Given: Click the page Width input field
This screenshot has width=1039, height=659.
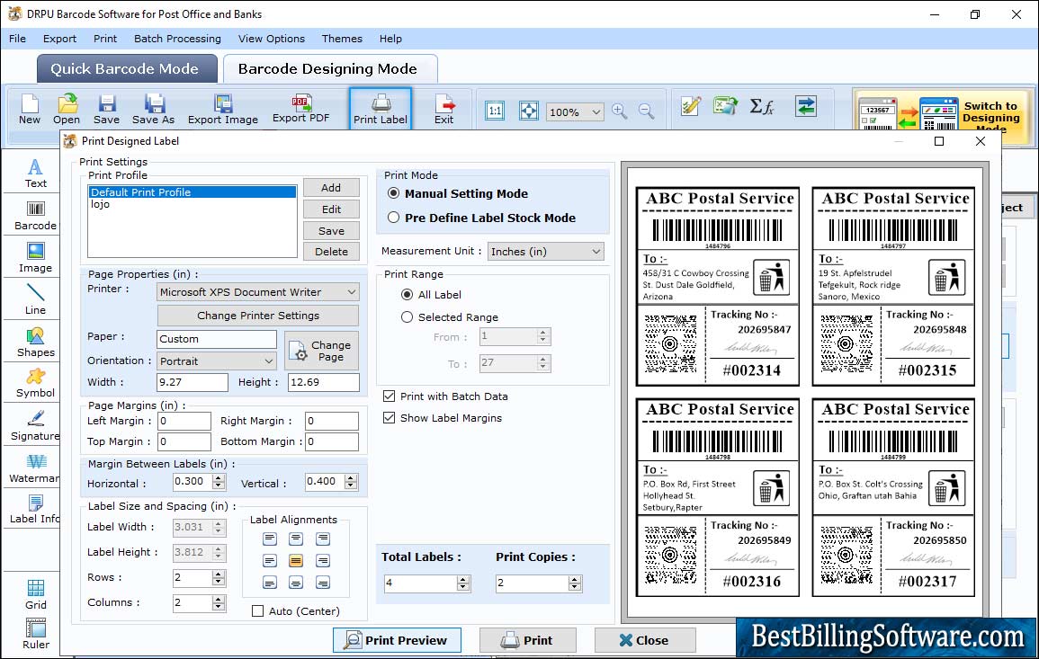Looking at the screenshot, I should click(193, 382).
